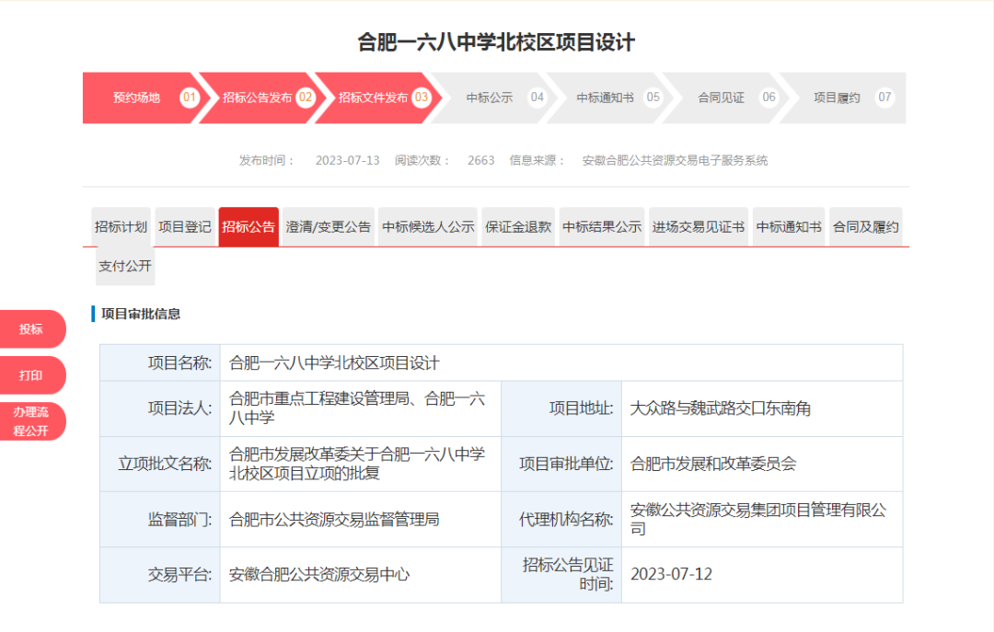Click the value 安徽合肥公共资源交易中心
The image size is (994, 632).
319,575
